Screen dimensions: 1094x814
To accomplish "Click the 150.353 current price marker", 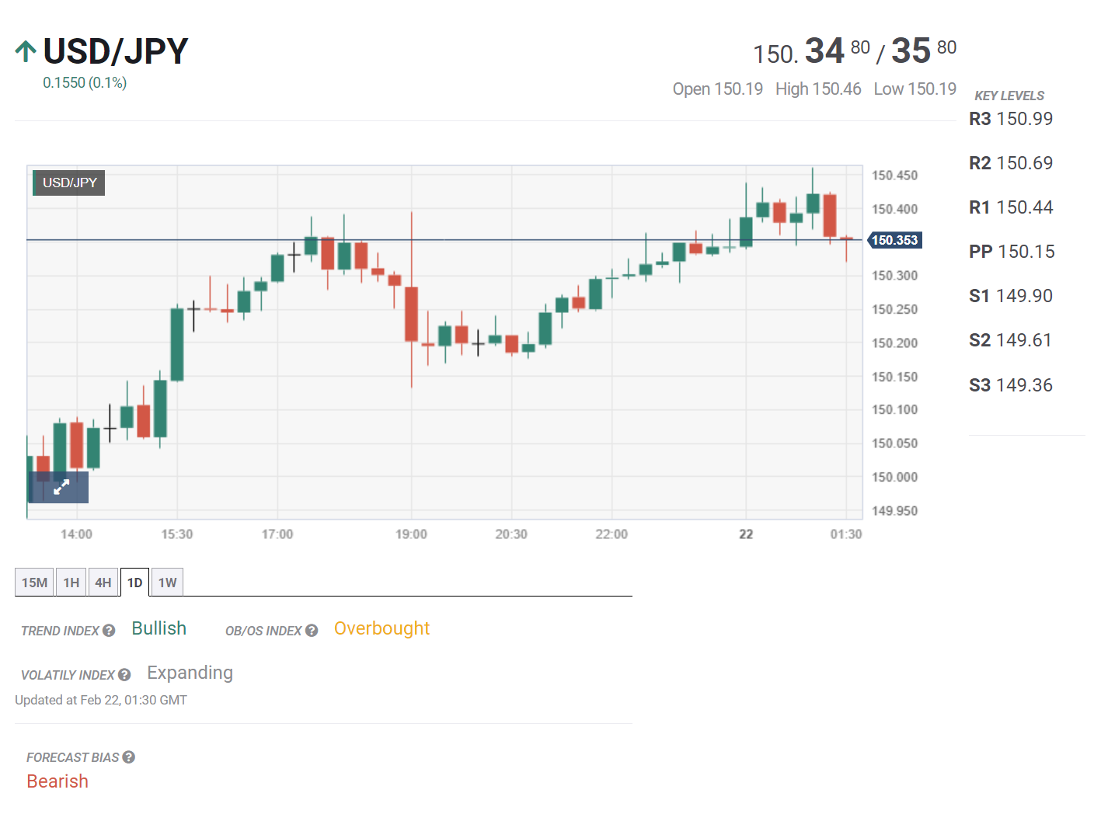I will click(x=894, y=240).
